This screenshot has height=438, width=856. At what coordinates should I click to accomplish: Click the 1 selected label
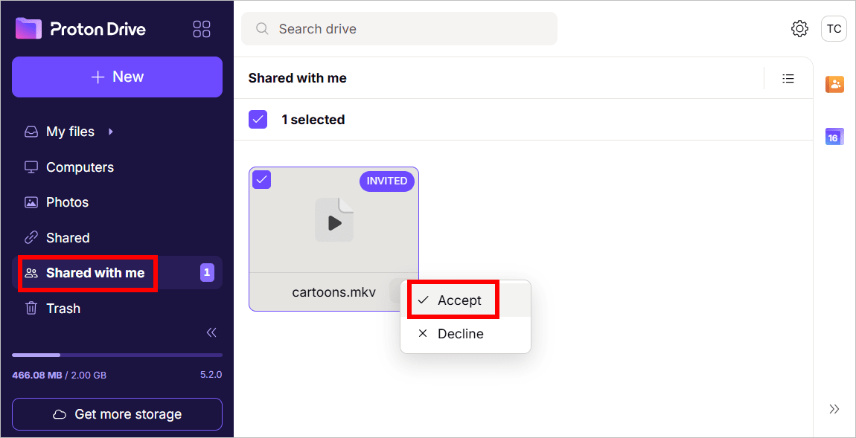pyautogui.click(x=313, y=120)
